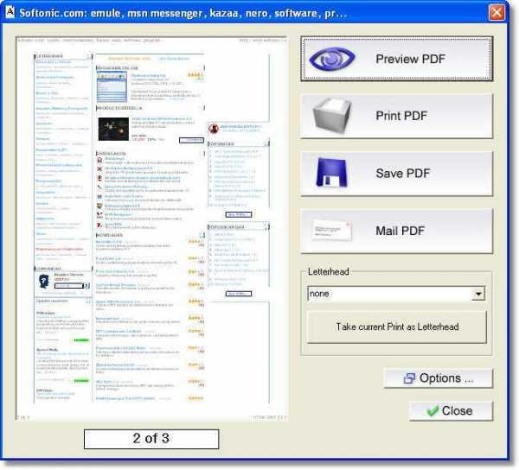Click the page preview thumbnail
The height and width of the screenshot is (470, 519).
[151, 229]
